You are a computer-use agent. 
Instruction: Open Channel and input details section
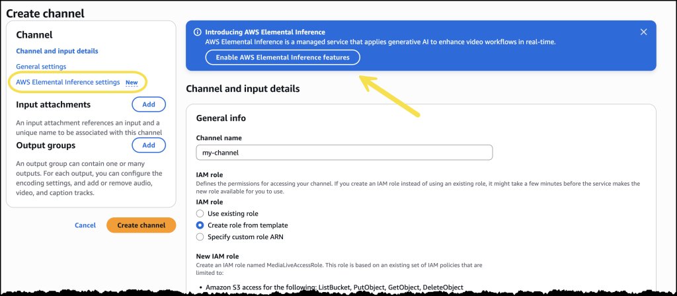[x=57, y=51]
